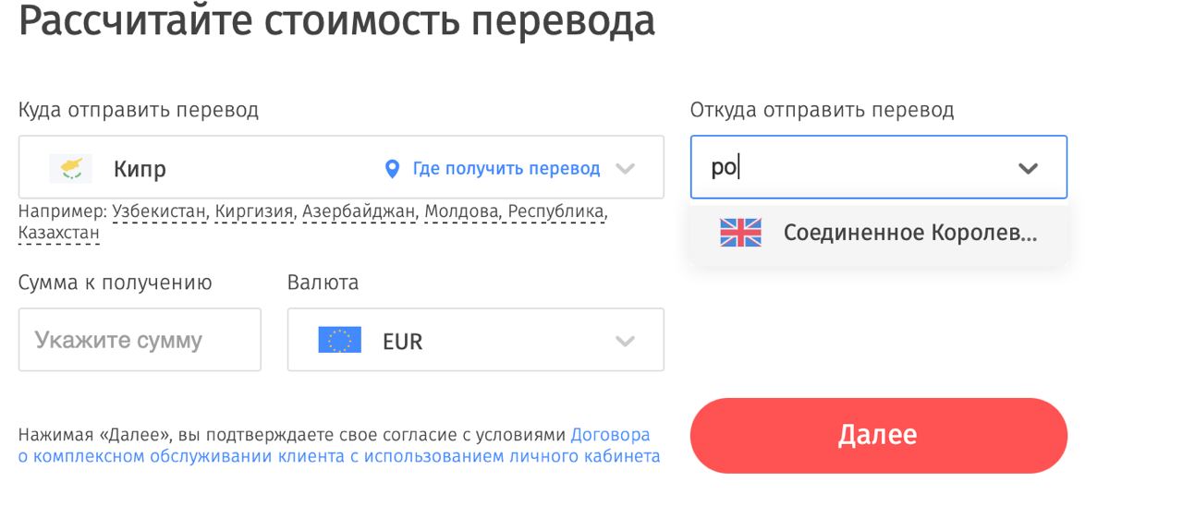Focus the sender country search field

[x=850, y=168]
